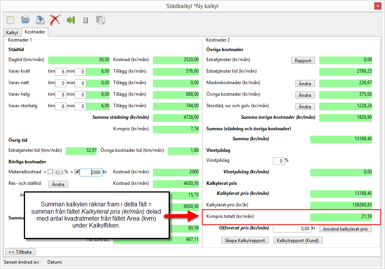Save the kalkyl using the disk icon
This screenshot has height=269, width=385.
[x=40, y=20]
